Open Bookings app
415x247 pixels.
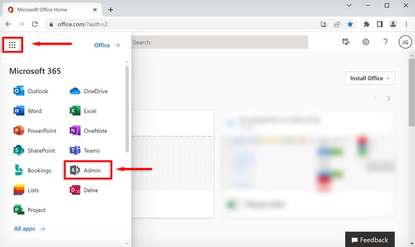[32, 170]
